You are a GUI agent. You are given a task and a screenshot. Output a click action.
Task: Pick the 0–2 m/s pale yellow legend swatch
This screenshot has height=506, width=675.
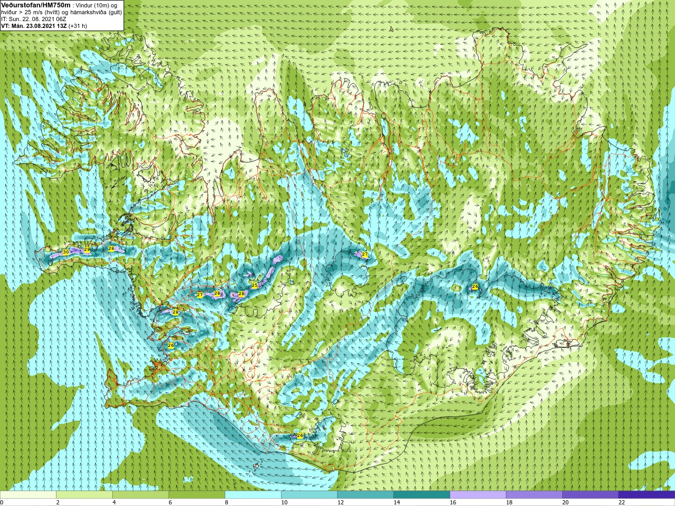coord(28,495)
